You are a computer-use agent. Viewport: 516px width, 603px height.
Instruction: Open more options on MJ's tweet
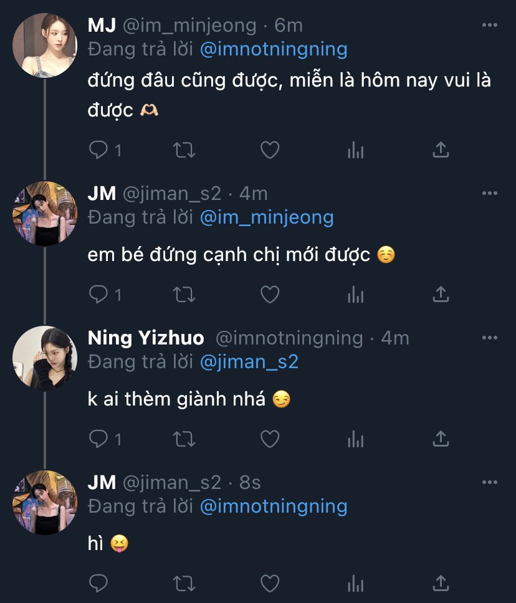point(490,26)
